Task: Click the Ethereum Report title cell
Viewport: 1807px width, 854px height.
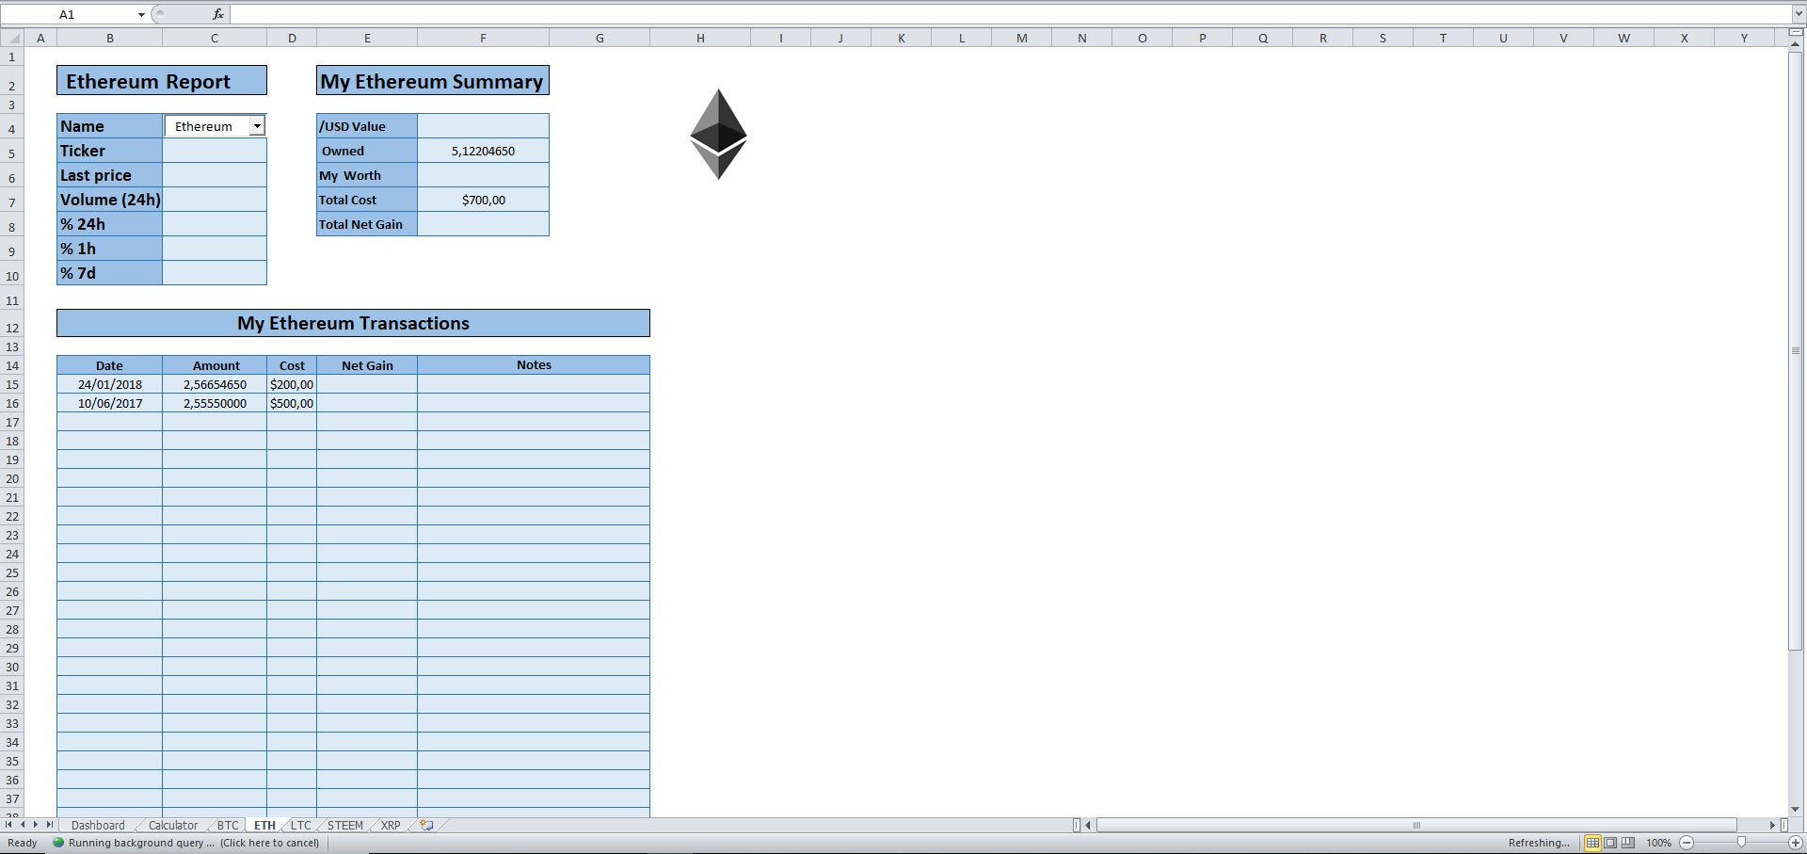Action: [x=162, y=81]
